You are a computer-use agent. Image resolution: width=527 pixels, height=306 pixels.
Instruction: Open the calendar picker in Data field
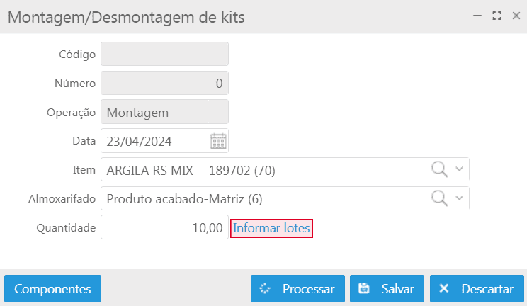[x=218, y=141]
